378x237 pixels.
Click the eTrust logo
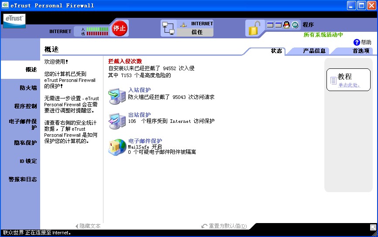[14, 20]
